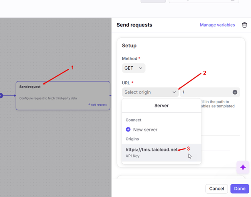This screenshot has width=251, height=197.
Task: Click the chevron arrow in Select origin
Action: click(174, 92)
